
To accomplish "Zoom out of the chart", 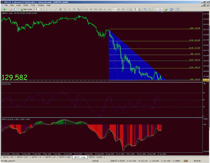I will pyautogui.click(x=150, y=9).
